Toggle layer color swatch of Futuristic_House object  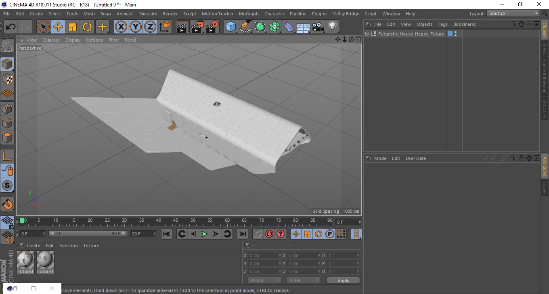[x=450, y=34]
